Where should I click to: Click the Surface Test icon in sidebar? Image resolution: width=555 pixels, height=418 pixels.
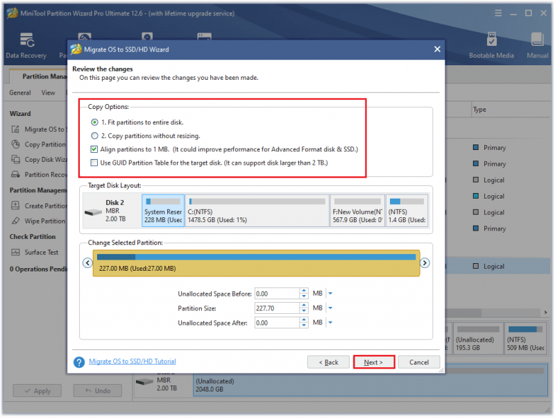point(15,252)
